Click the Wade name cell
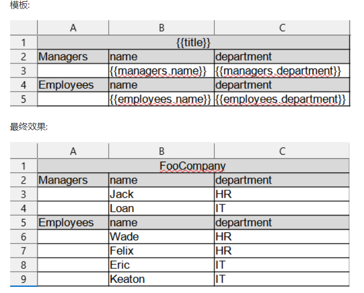364x293 pixels. tap(161, 237)
